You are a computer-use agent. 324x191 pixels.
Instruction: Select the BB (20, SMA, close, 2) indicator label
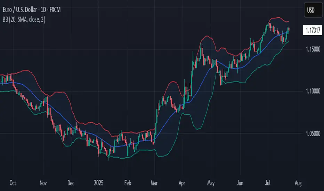pos(24,19)
